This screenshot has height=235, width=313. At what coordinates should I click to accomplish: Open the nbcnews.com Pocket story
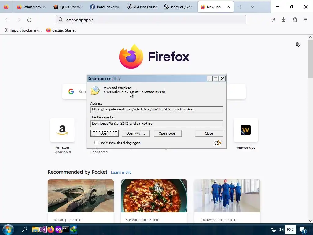pos(227,201)
